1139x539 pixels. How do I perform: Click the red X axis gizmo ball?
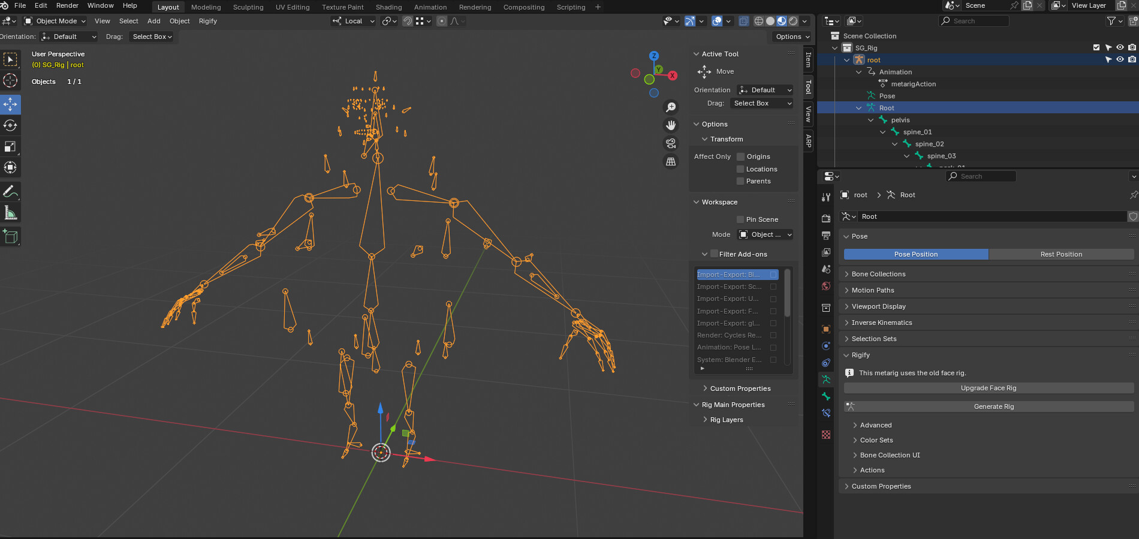[x=673, y=76]
